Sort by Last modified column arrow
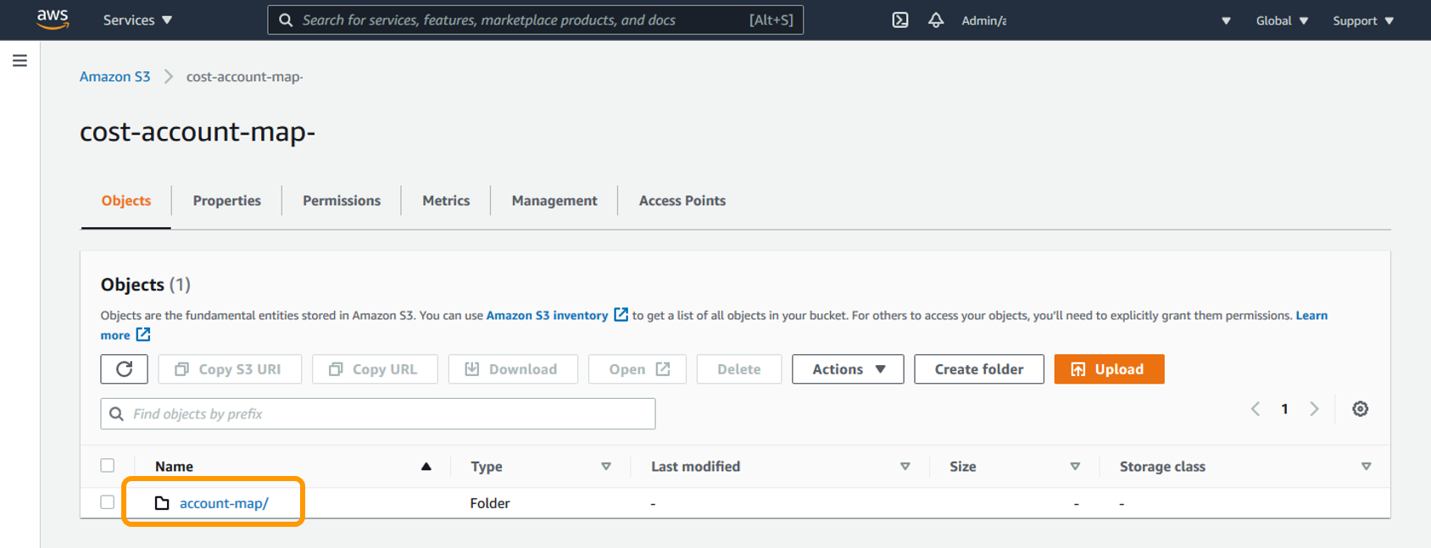 (905, 467)
